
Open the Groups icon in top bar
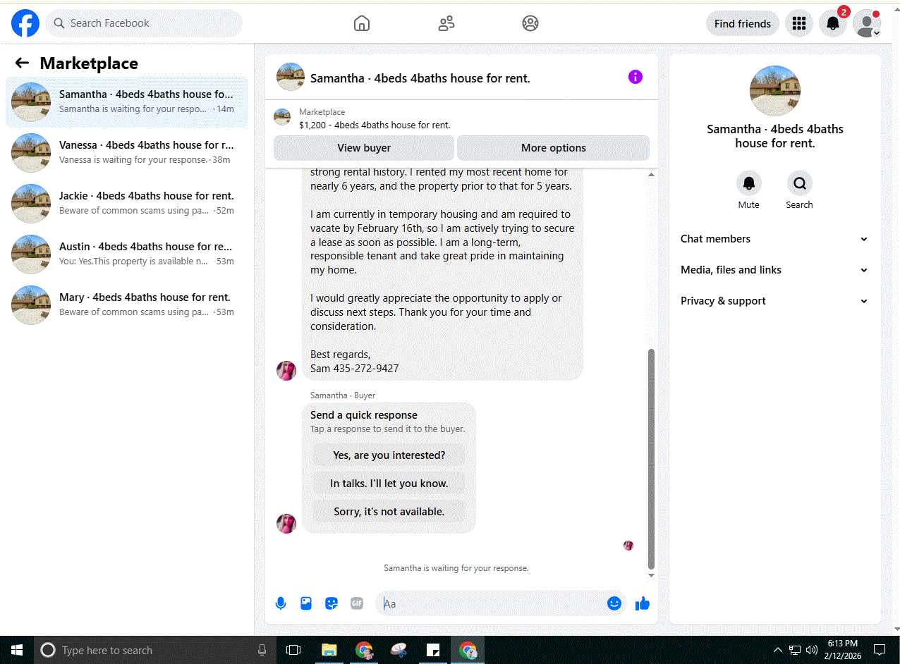(x=530, y=23)
